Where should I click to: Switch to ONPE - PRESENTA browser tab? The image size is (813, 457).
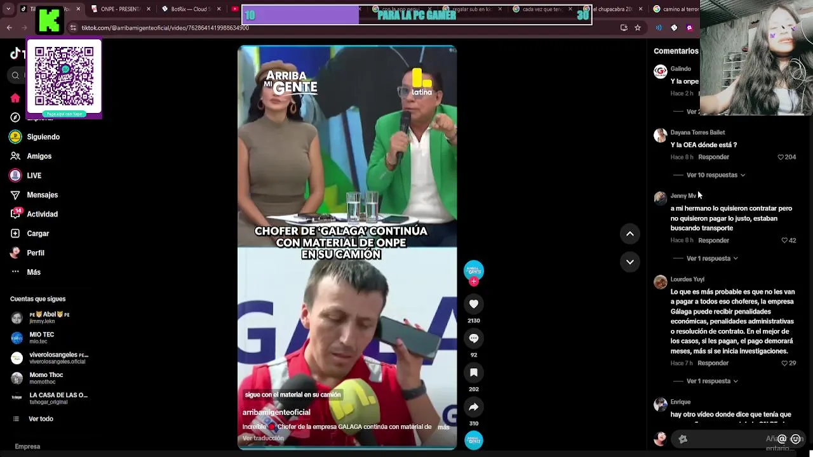[x=120, y=9]
